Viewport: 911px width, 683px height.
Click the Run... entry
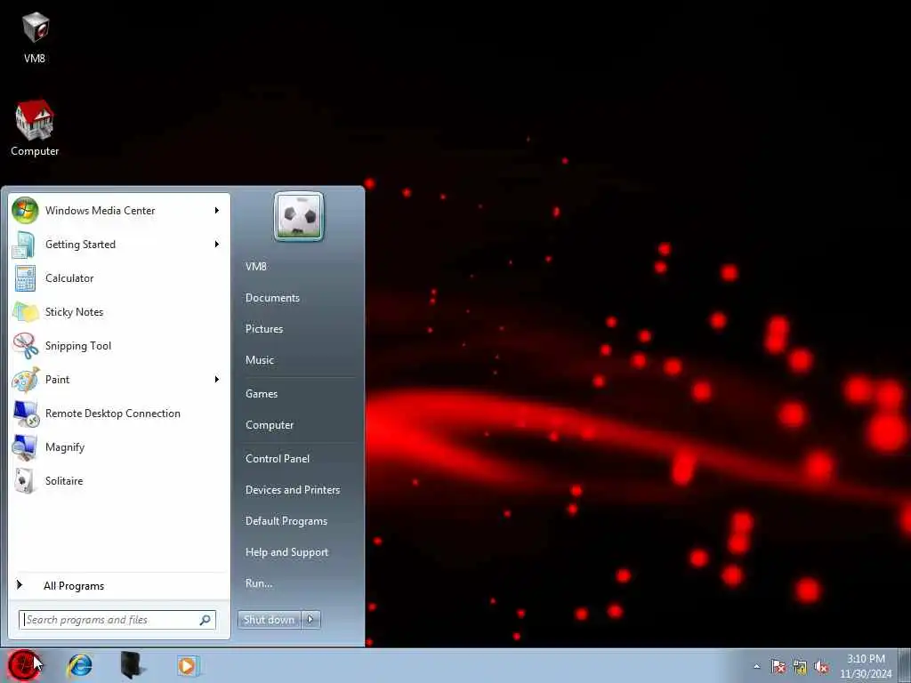pos(259,583)
